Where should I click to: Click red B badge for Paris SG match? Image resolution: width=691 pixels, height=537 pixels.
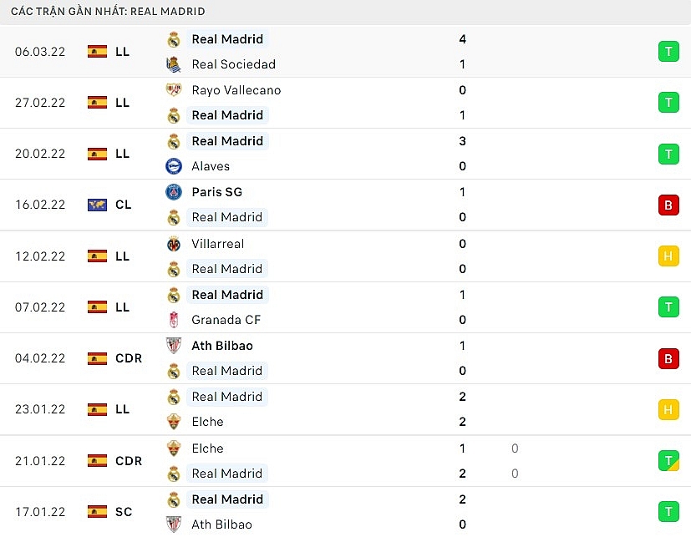tap(668, 205)
